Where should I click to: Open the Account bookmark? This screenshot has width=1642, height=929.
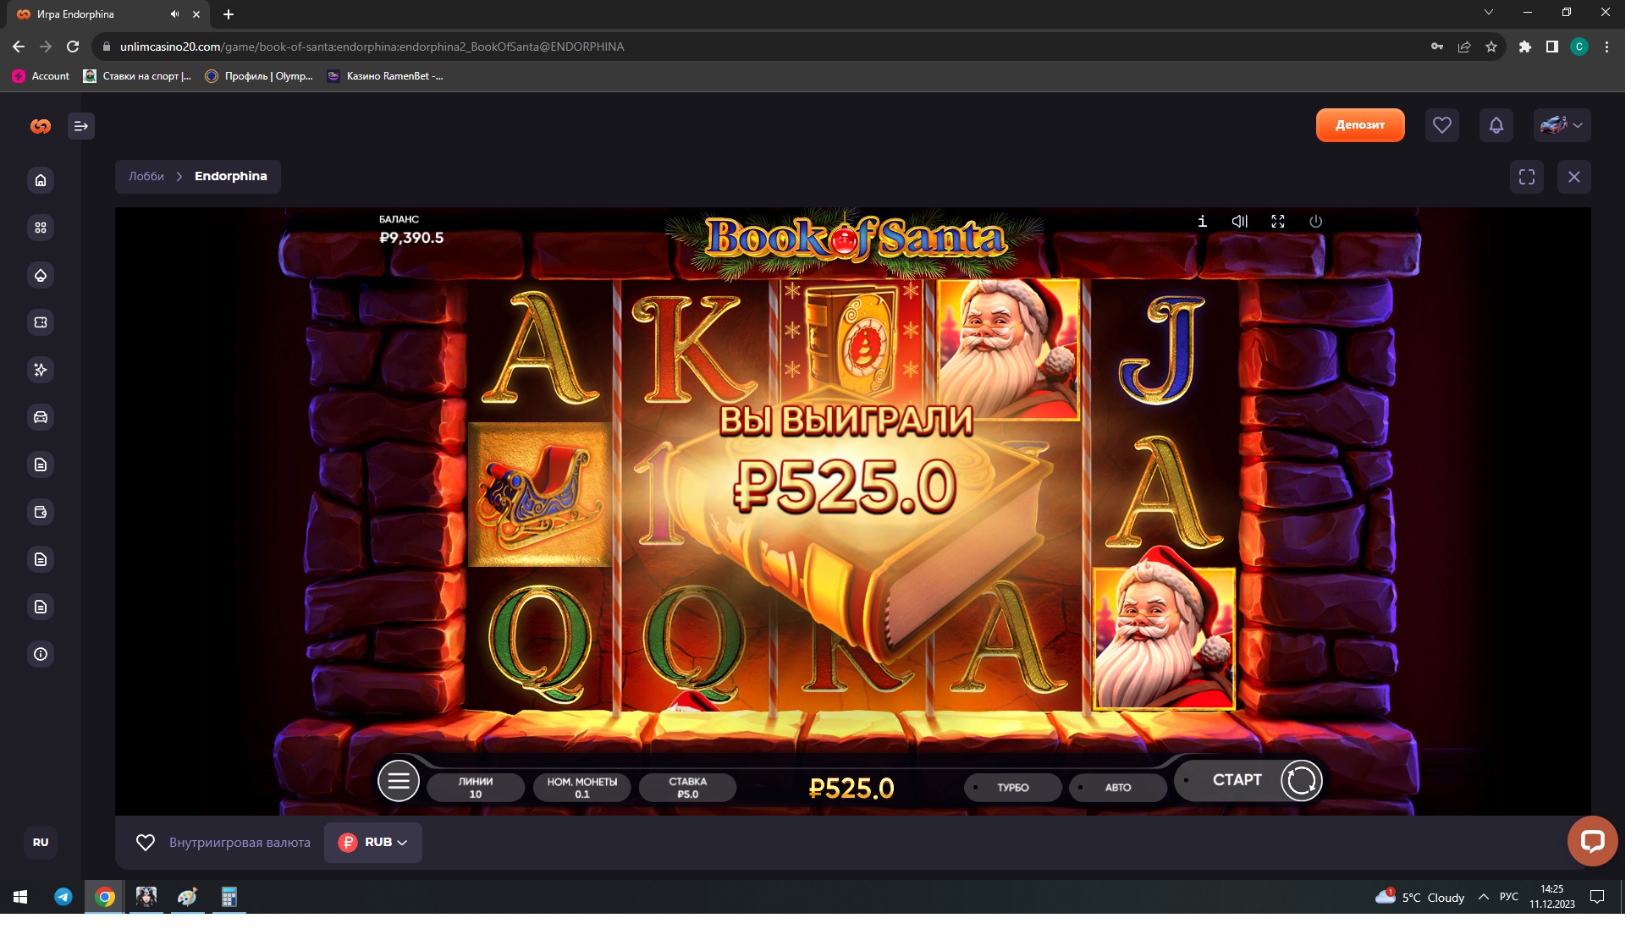[41, 76]
